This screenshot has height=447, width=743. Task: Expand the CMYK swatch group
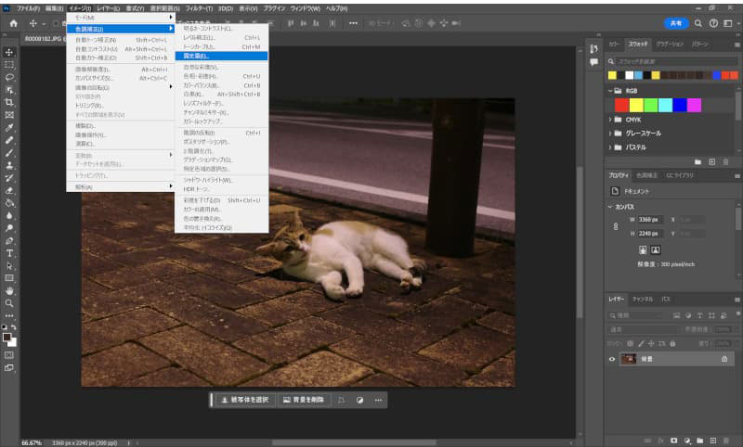click(610, 120)
